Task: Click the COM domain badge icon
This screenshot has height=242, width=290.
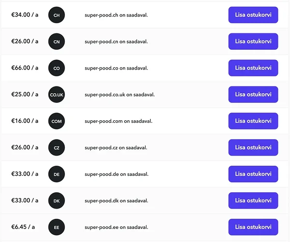Action: (x=57, y=121)
